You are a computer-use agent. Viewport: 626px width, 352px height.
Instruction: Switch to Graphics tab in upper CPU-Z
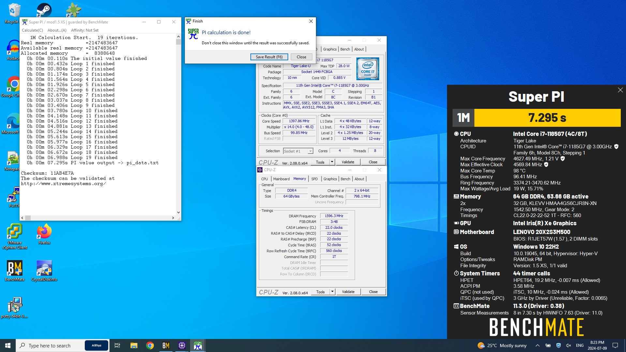pyautogui.click(x=330, y=49)
